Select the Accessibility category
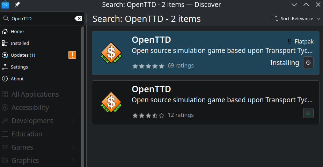Image resolution: width=323 pixels, height=167 pixels. [x=39, y=108]
